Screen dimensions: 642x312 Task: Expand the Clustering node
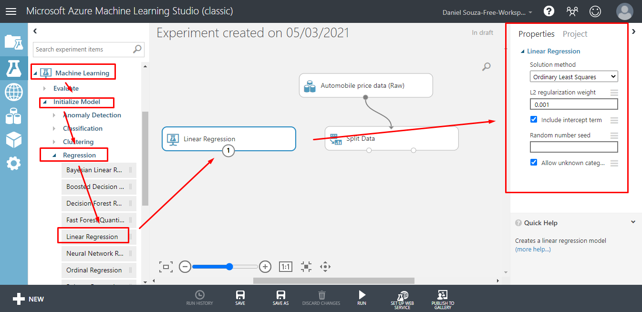tap(54, 142)
